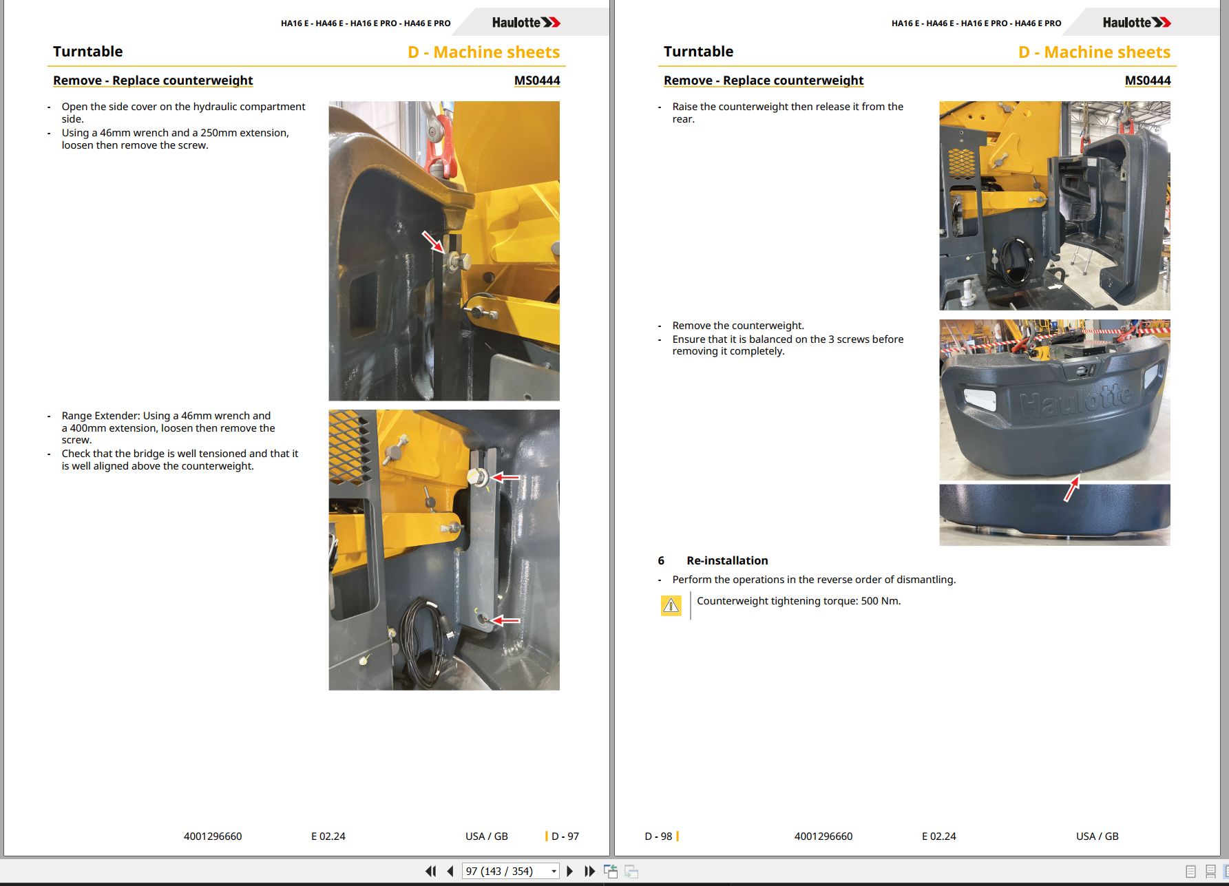Click the 'Re-installation' section heading
The height and width of the screenshot is (886, 1229).
click(x=727, y=560)
